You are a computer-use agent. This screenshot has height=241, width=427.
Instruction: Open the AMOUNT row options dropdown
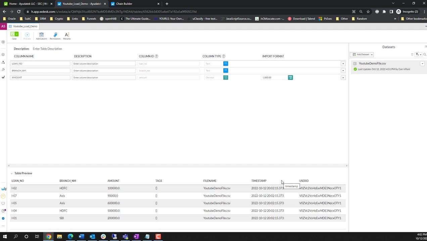click(x=343, y=78)
